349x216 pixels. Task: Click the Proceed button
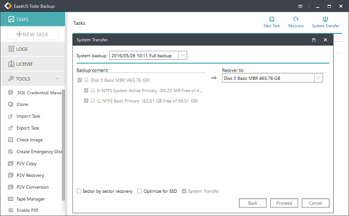(284, 203)
